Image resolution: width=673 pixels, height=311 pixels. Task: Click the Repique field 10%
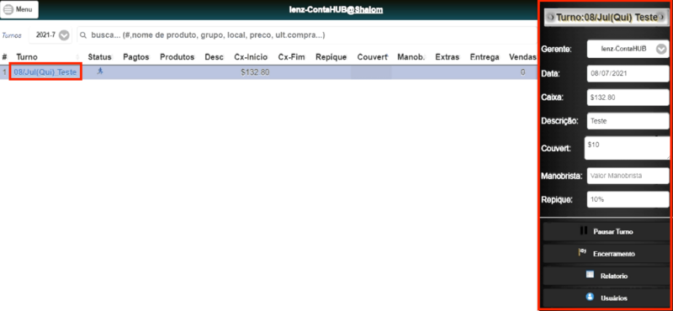(628, 199)
